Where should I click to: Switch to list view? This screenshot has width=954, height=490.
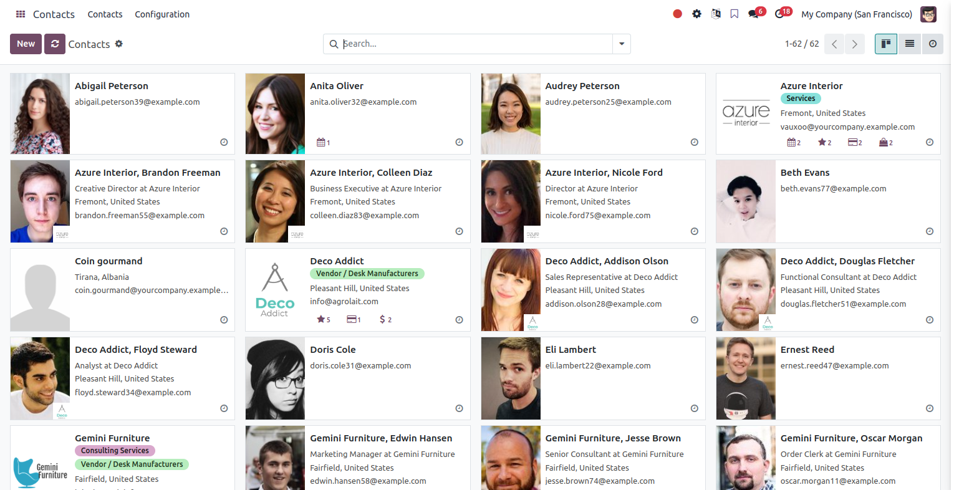[910, 44]
